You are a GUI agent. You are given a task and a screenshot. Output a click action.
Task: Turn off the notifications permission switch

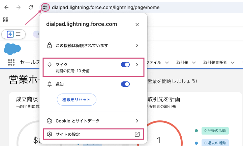coord(125,84)
